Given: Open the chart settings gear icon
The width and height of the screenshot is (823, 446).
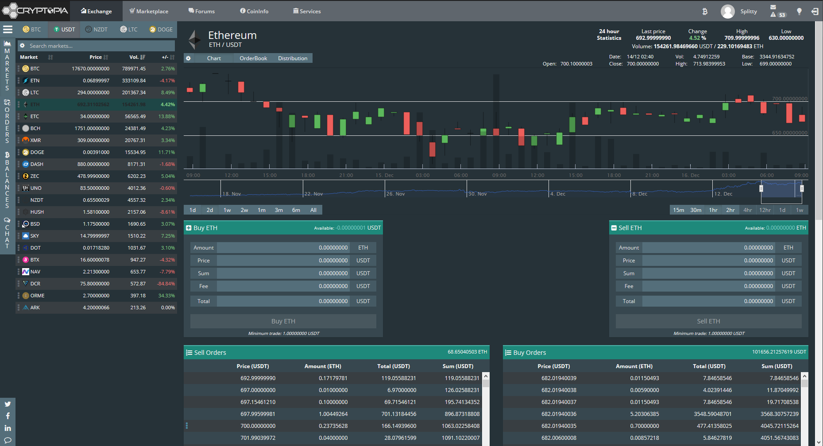Looking at the screenshot, I should [188, 58].
